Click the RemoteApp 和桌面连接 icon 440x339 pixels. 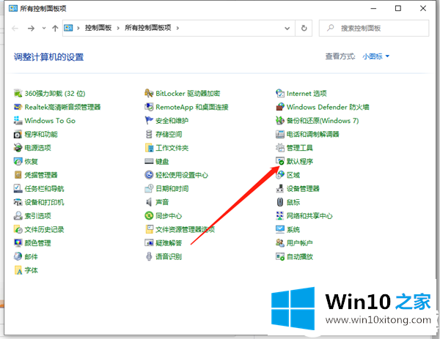149,107
